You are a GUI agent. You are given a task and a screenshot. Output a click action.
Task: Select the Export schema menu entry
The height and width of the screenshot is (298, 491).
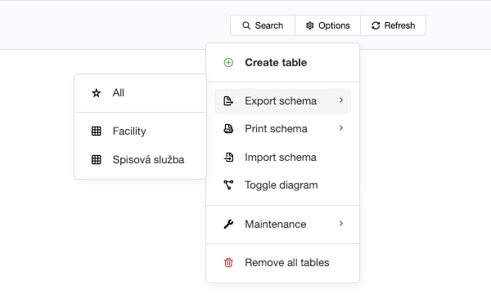pyautogui.click(x=283, y=101)
